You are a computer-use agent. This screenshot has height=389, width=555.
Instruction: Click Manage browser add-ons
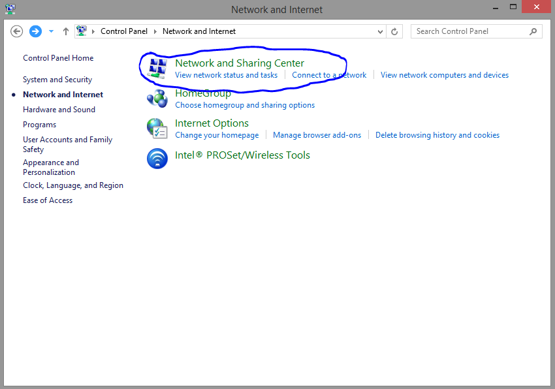click(x=317, y=135)
